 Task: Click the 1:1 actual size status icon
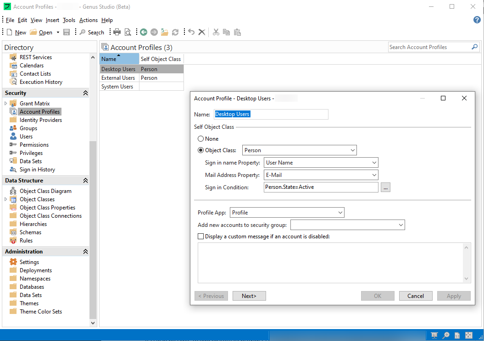(x=457, y=335)
